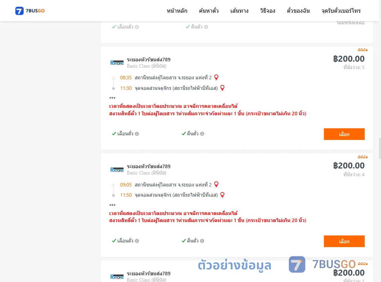Click the 09:05 departure time

[x=126, y=185]
